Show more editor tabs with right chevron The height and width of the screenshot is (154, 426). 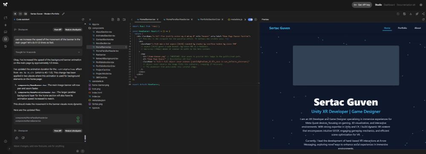click(x=245, y=20)
